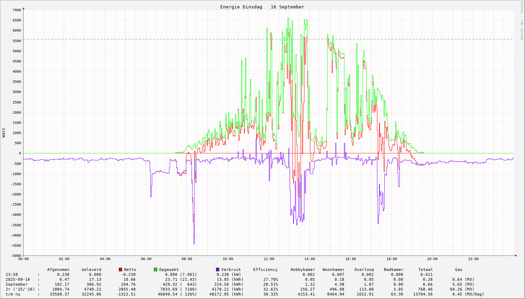Select the 2025-09-16 row label
The width and height of the screenshot is (525, 299).
18,279
